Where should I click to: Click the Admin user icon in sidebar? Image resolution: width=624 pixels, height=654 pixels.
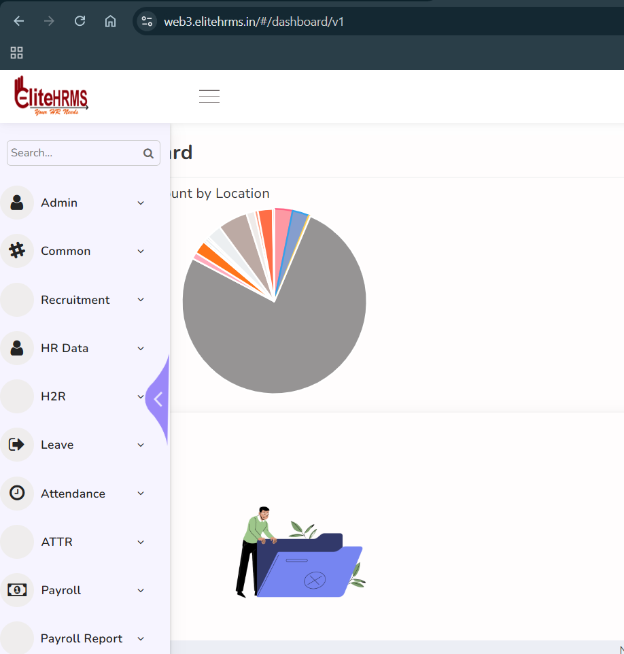[17, 203]
